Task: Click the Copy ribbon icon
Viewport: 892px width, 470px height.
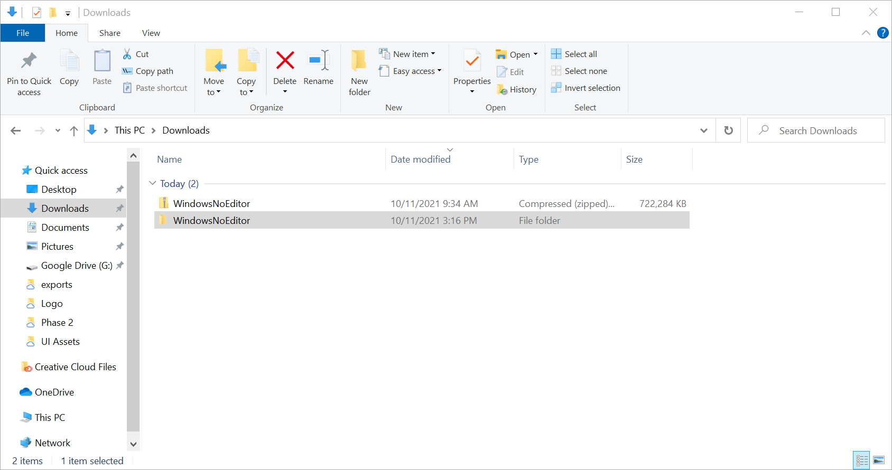Action: [x=69, y=61]
